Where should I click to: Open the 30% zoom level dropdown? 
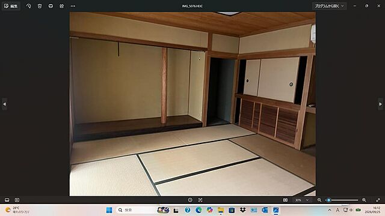click(x=302, y=200)
